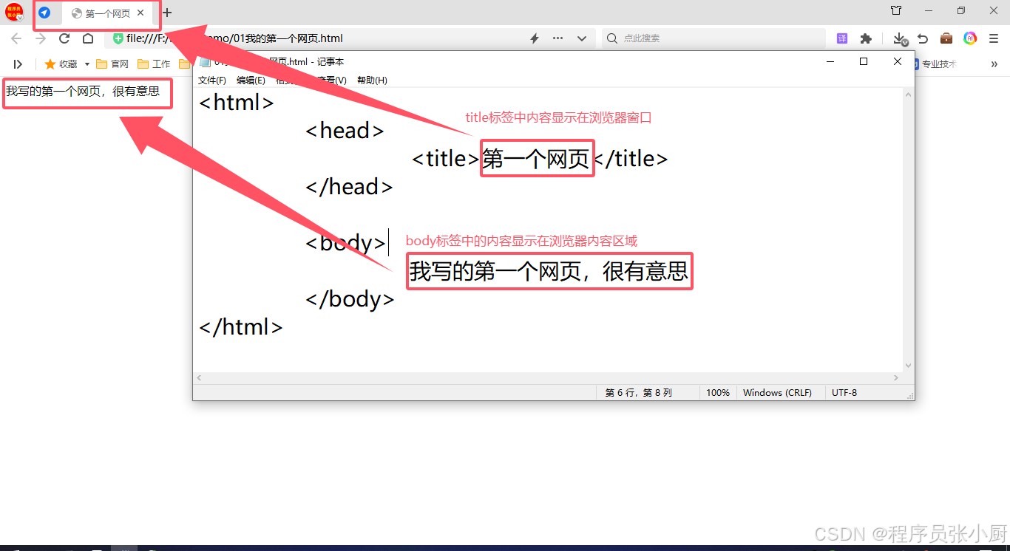
Task: Notepad vertical scrollbar down arrow
Action: [x=909, y=365]
